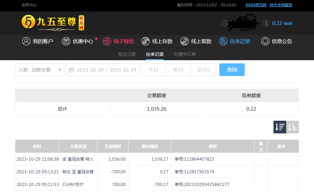Open the 电子钱包 wallet icon
This screenshot has width=314, height=192.
(x=107, y=41)
